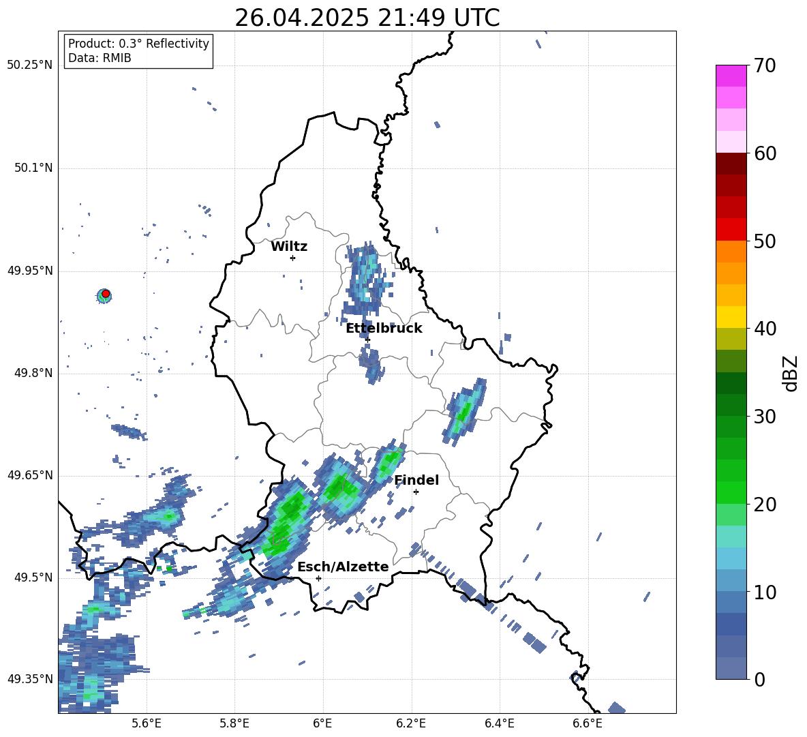The height and width of the screenshot is (737, 807).
Task: Click the 5.8°E longitude label
Action: 234,723
